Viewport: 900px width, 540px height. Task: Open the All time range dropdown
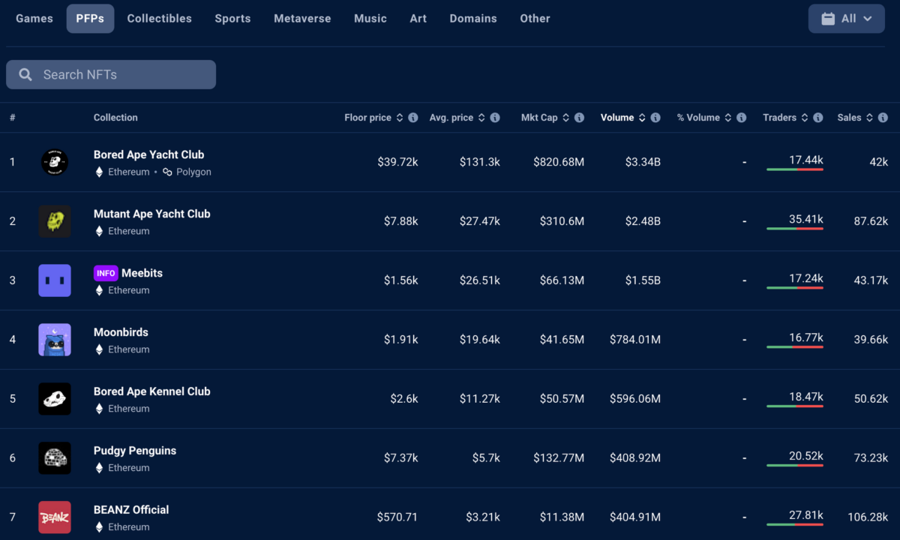(x=847, y=19)
